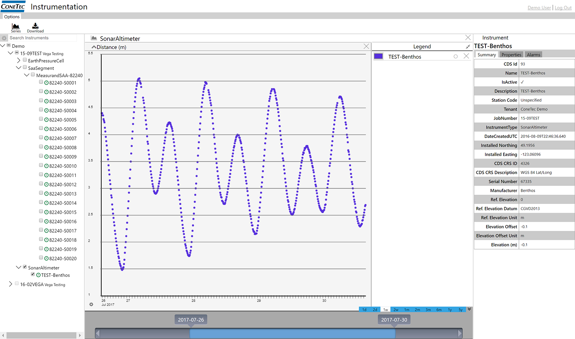Viewport: 575px width, 339px height.
Task: Click the double-chevron below the time range buttons
Action: tap(469, 309)
